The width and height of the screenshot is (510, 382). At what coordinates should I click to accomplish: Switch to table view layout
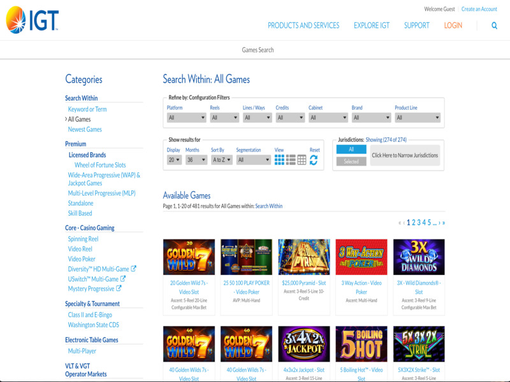pos(302,160)
